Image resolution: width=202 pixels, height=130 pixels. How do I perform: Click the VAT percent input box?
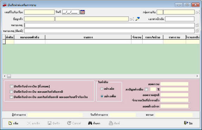point(153,89)
